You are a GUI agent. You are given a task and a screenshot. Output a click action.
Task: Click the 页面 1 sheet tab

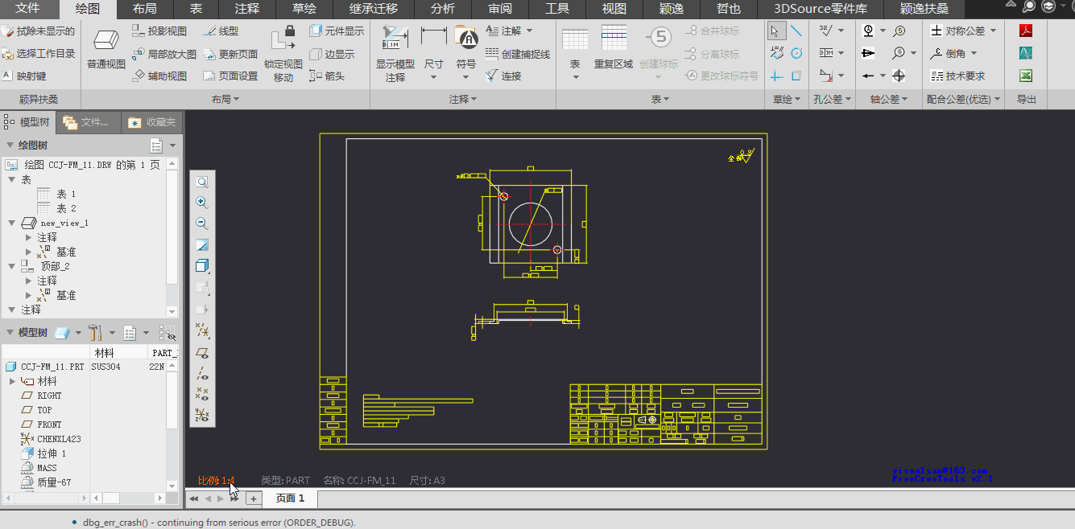point(290,498)
